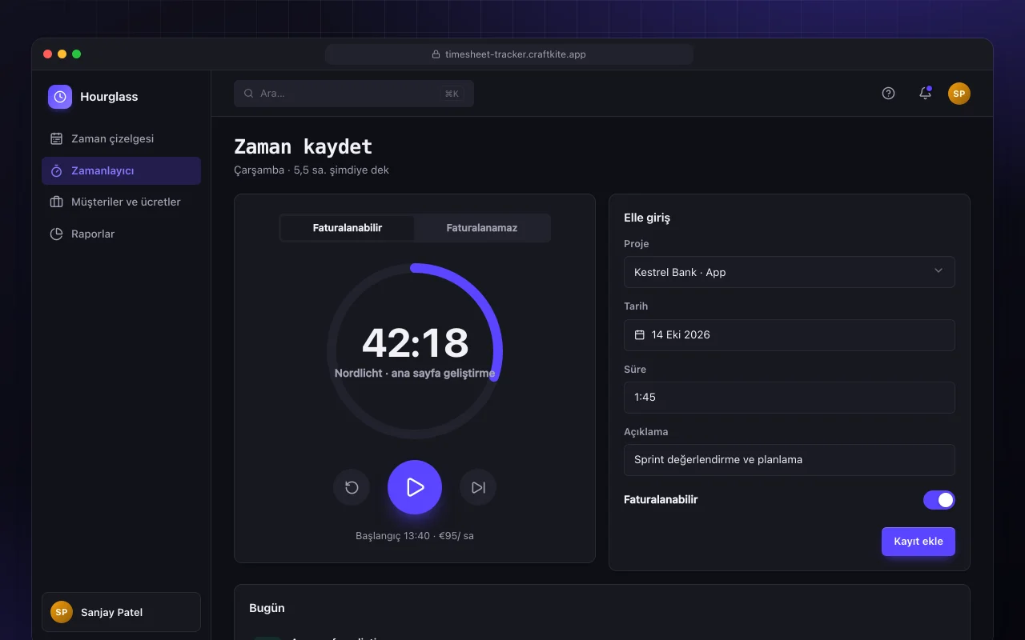
Task: Toggle the Faturalanabilir switch off
Action: point(939,500)
